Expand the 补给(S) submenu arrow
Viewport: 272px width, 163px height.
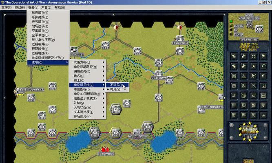click(104, 103)
